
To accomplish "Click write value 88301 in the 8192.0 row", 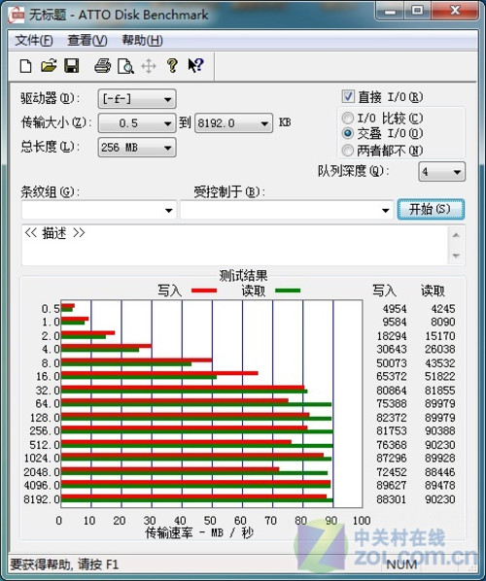I will [x=392, y=499].
